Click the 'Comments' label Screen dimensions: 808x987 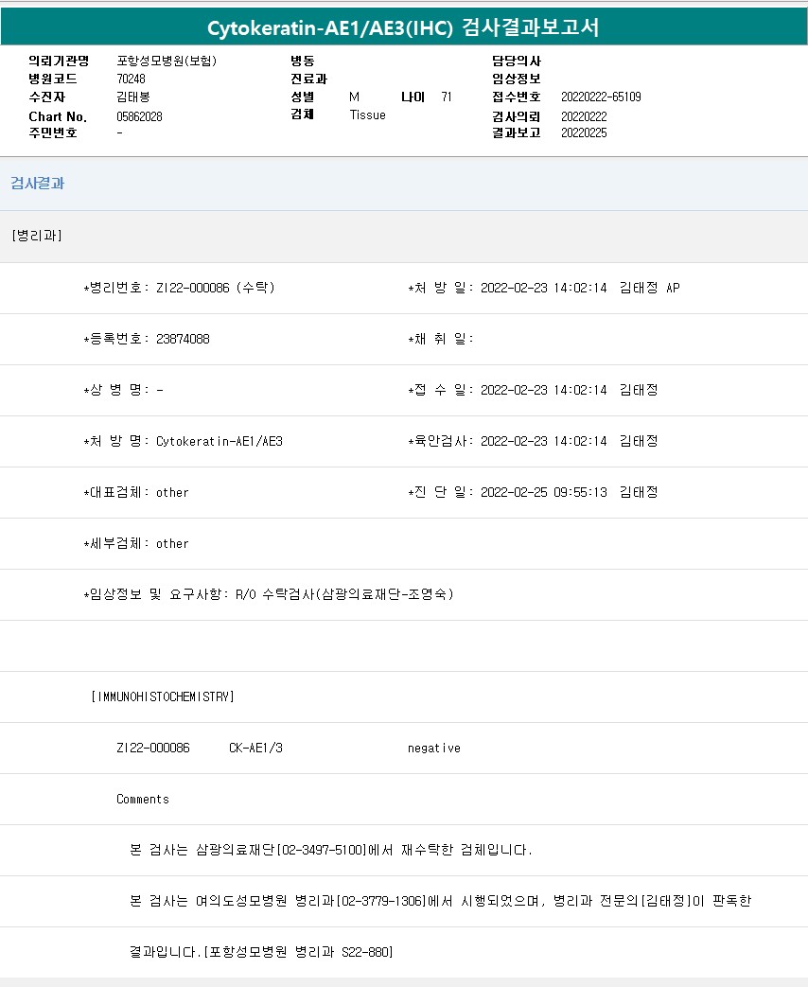143,799
